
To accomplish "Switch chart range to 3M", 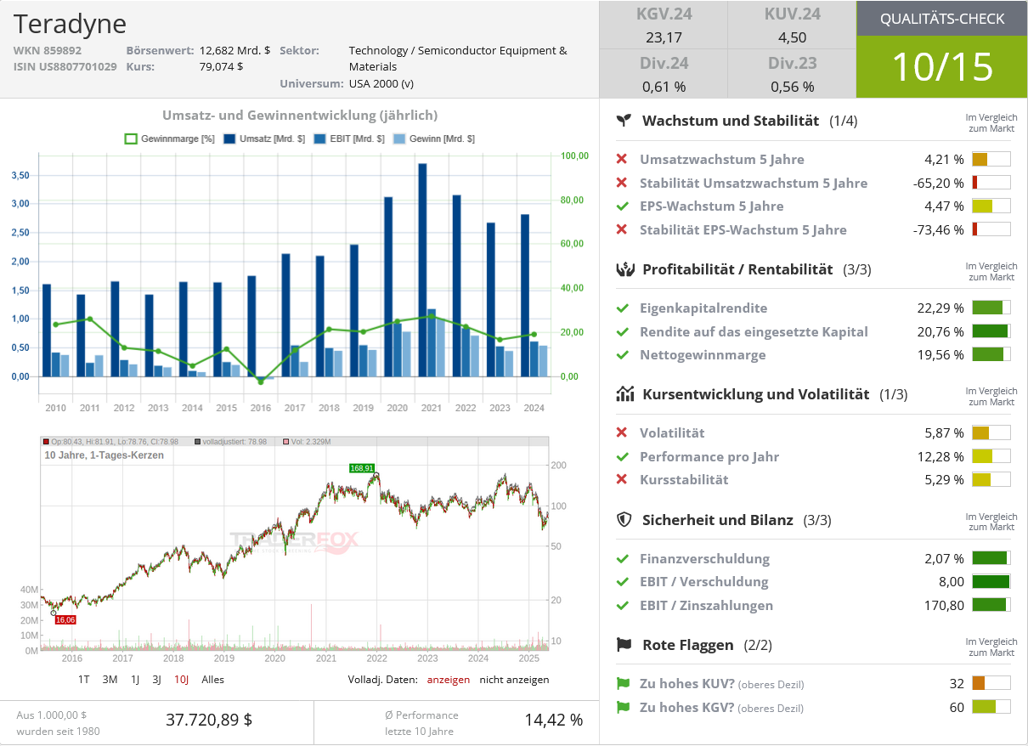I will (x=110, y=680).
